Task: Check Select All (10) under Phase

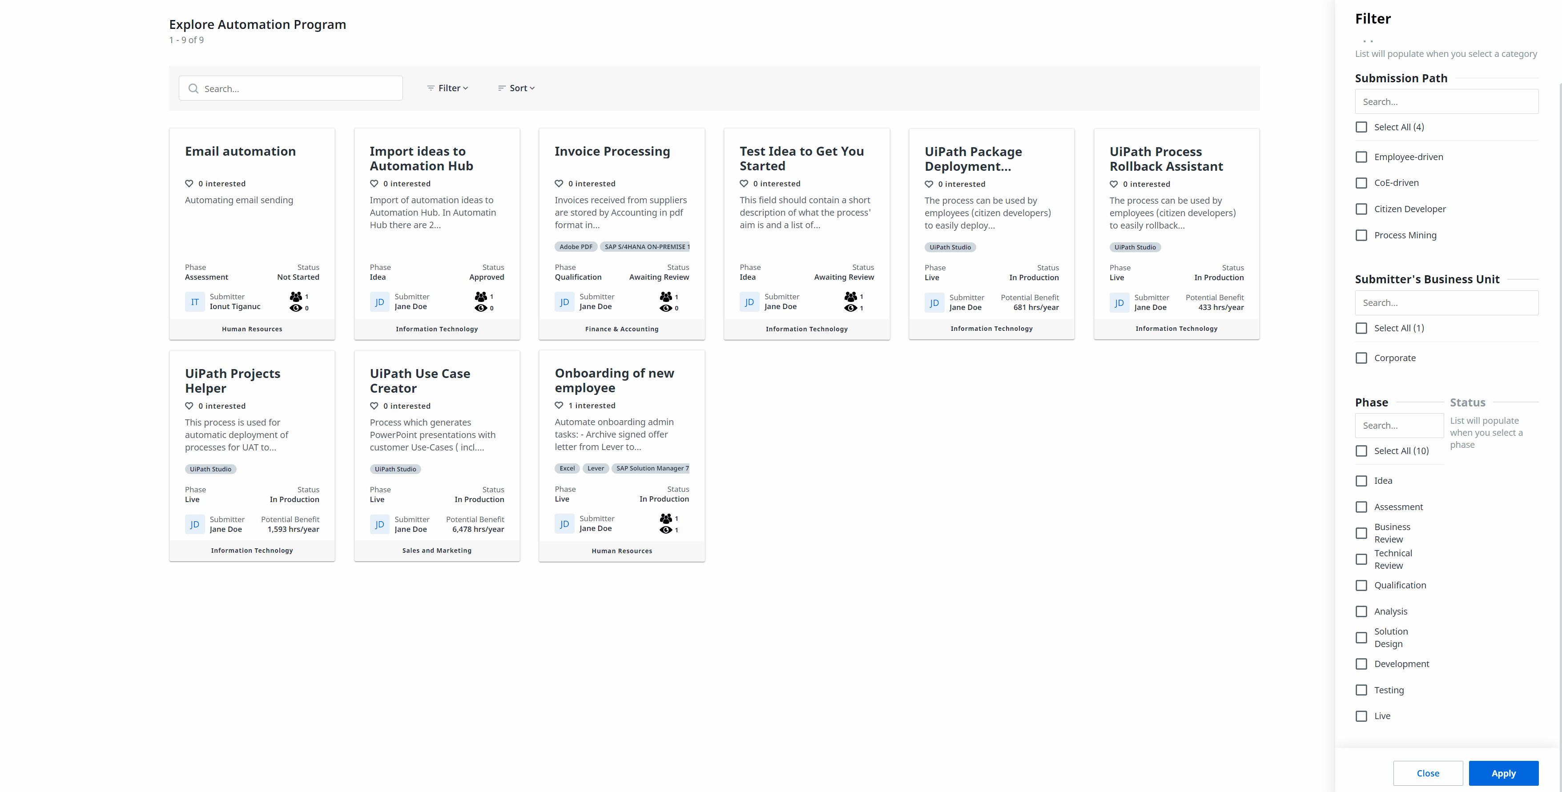Action: [x=1361, y=451]
